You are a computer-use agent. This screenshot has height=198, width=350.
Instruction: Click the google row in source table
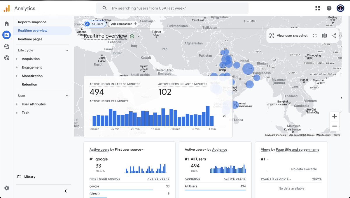[x=129, y=186]
